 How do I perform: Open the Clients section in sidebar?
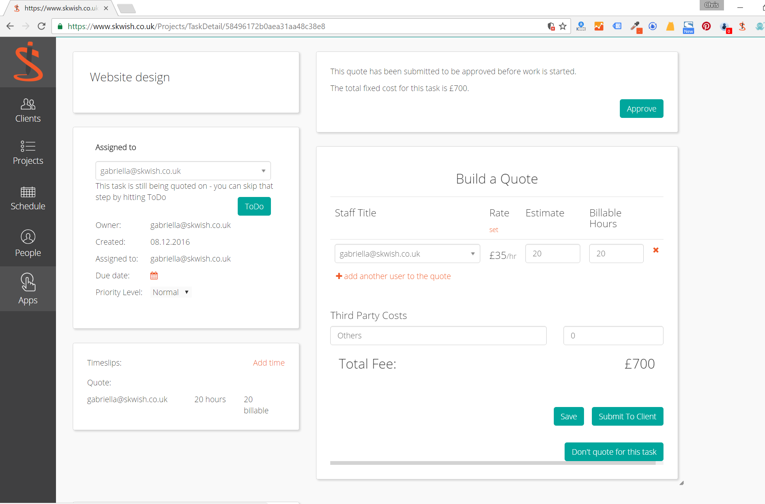click(28, 110)
